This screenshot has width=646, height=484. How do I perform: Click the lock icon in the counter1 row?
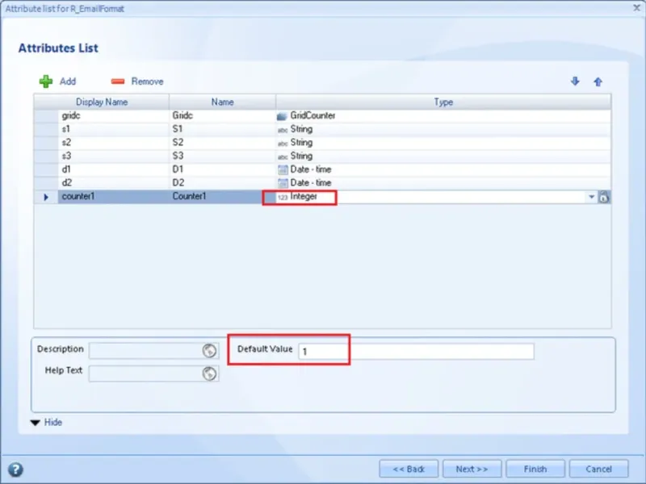pos(603,197)
